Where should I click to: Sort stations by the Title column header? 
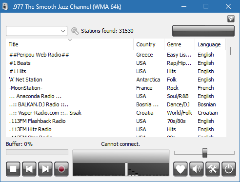click(70, 44)
